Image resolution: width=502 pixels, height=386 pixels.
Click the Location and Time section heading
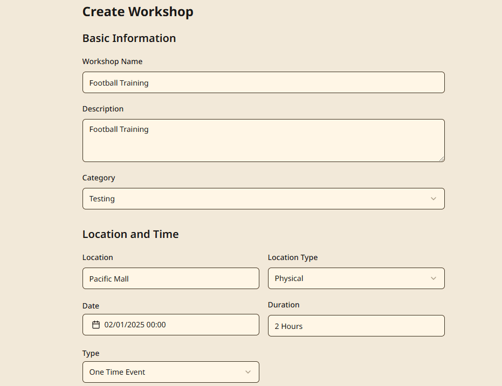coord(130,234)
